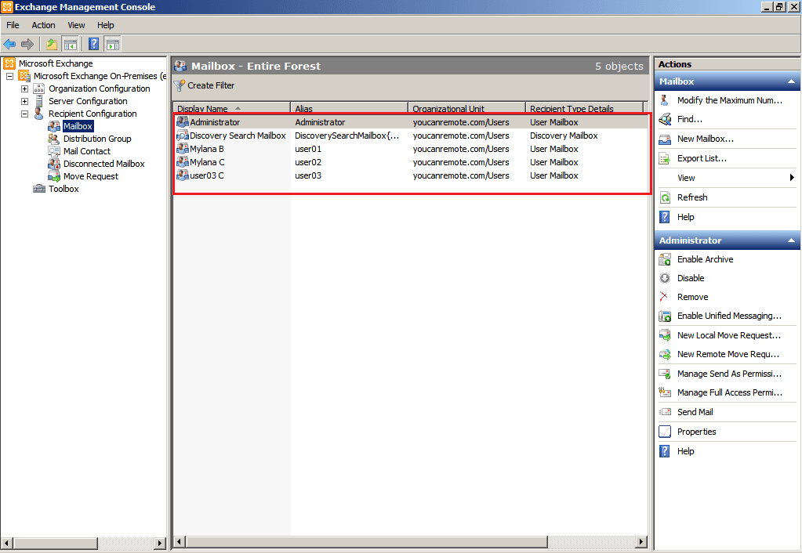Image resolution: width=802 pixels, height=553 pixels.
Task: Click the blue Help toolbar icon
Action: [x=93, y=44]
